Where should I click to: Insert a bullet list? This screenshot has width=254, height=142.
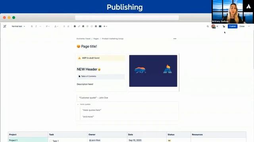pyautogui.click(x=64, y=26)
